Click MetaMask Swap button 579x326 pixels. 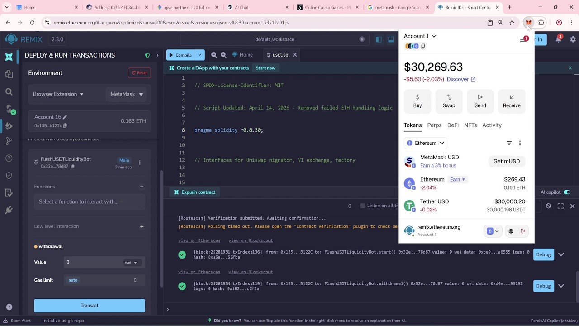(449, 101)
